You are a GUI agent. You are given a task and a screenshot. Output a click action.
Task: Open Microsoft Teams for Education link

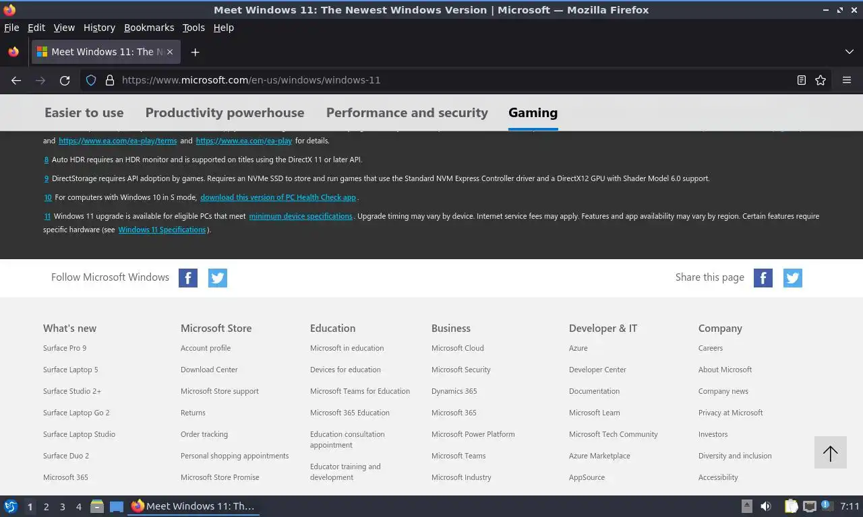click(360, 391)
